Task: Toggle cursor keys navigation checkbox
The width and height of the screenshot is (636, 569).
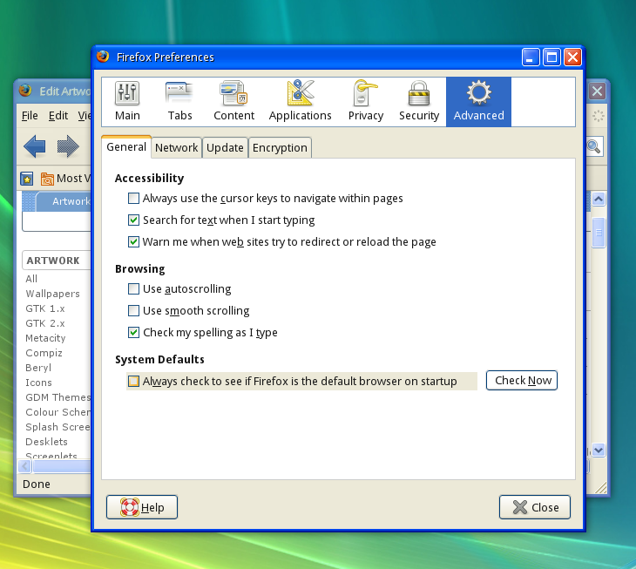Action: [133, 199]
